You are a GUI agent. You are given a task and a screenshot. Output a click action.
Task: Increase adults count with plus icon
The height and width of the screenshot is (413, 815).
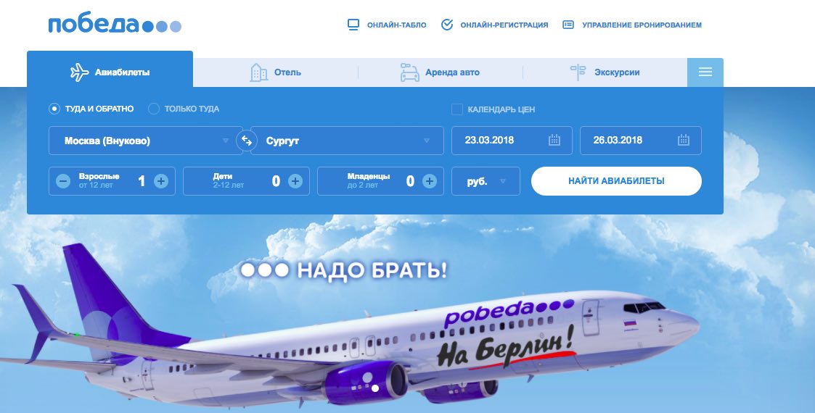click(161, 181)
